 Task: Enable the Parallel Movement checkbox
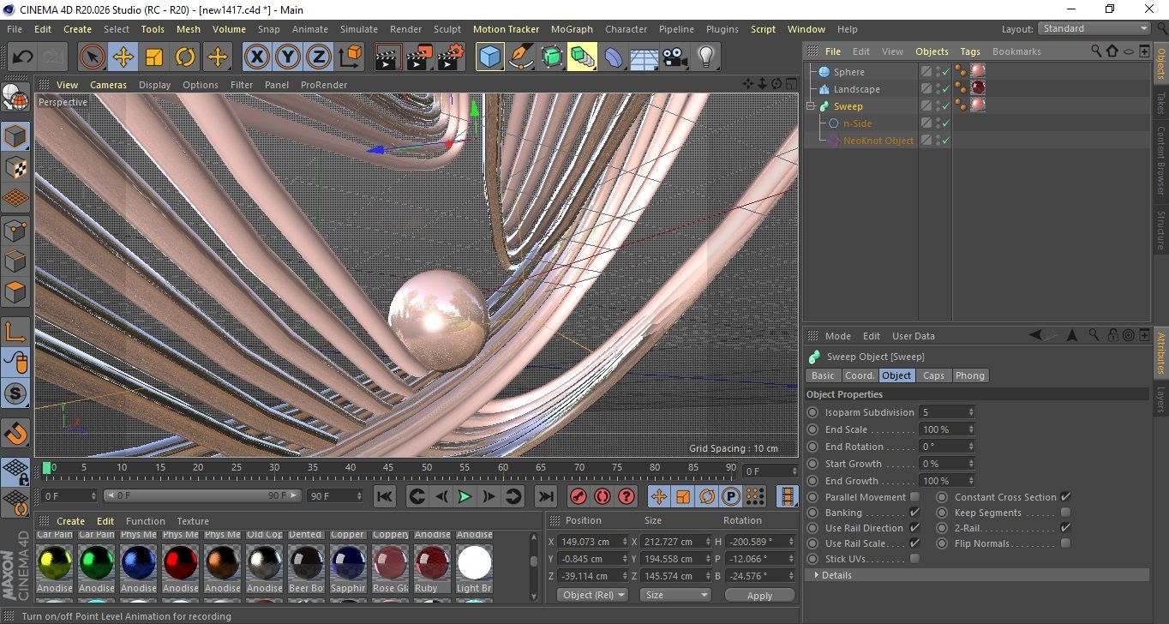pos(914,497)
